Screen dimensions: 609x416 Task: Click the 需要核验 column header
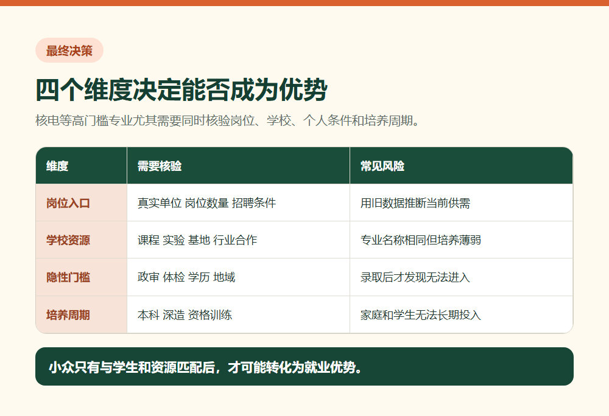coord(238,165)
